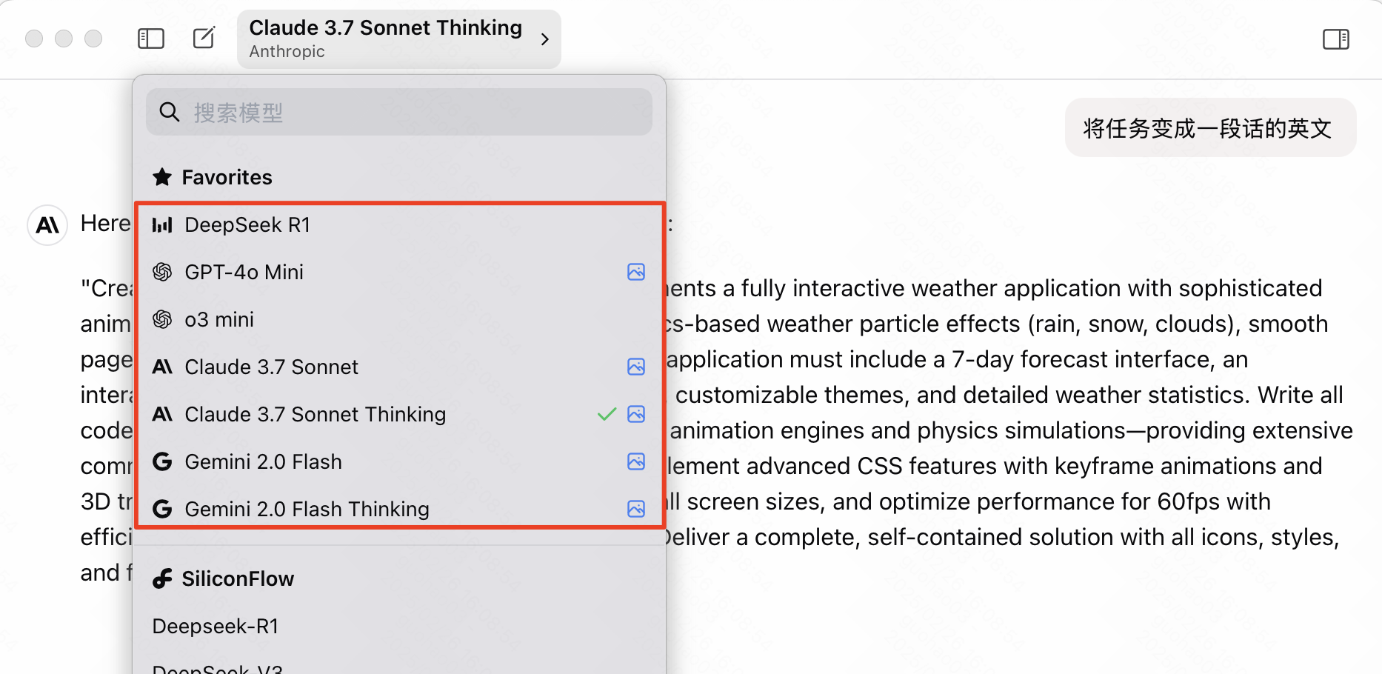Click the chevron arrow beside the model name
This screenshot has width=1382, height=674.
(x=545, y=39)
